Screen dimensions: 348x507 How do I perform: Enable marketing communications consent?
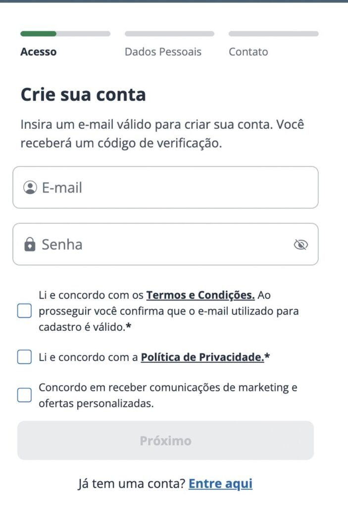pyautogui.click(x=24, y=395)
